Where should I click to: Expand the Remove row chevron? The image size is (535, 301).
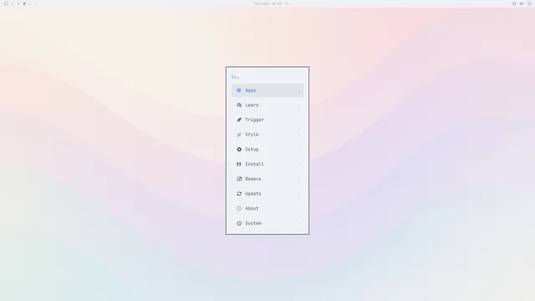point(299,179)
